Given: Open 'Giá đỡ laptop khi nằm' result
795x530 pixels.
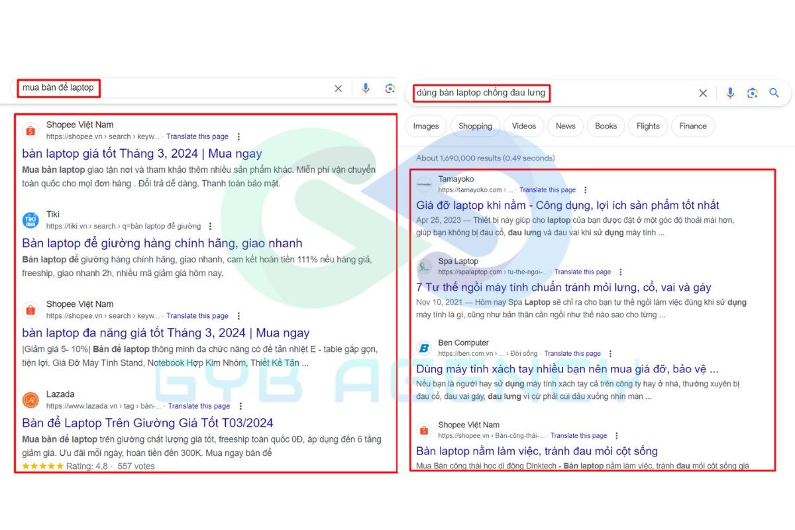Looking at the screenshot, I should [x=568, y=205].
